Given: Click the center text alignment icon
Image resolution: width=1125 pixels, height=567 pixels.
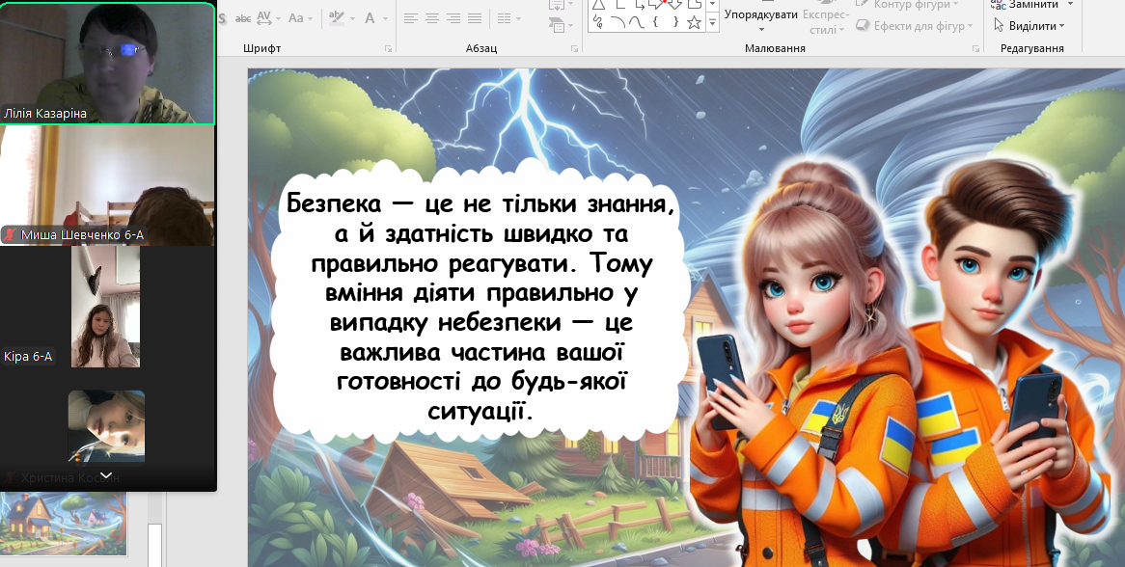Looking at the screenshot, I should 432,18.
